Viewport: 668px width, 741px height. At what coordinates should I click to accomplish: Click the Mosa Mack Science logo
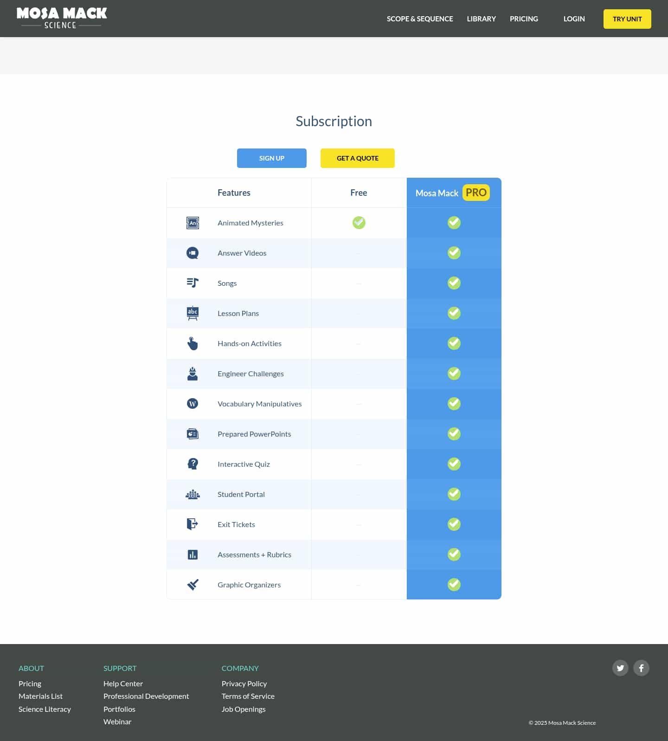(62, 19)
